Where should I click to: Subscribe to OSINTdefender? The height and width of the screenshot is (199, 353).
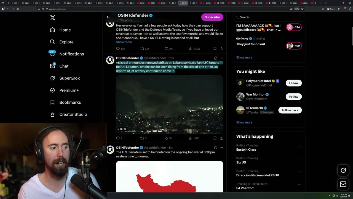tap(212, 17)
